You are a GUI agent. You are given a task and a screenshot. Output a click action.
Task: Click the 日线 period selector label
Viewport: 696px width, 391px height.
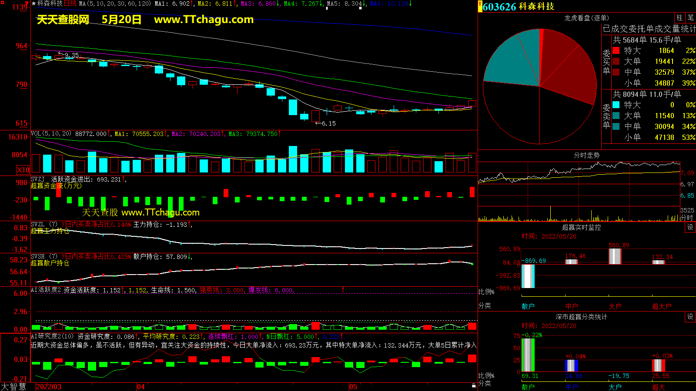(70, 3)
